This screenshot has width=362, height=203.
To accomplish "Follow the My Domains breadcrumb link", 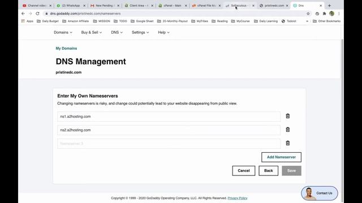I will point(66,48).
